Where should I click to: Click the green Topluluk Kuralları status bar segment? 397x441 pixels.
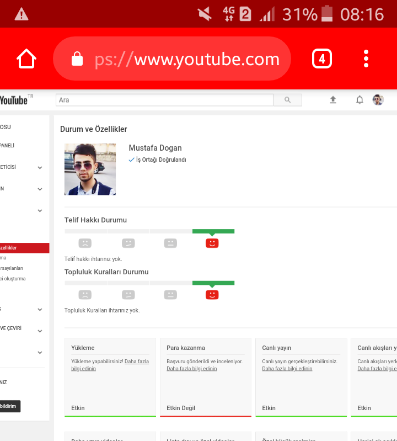213,283
